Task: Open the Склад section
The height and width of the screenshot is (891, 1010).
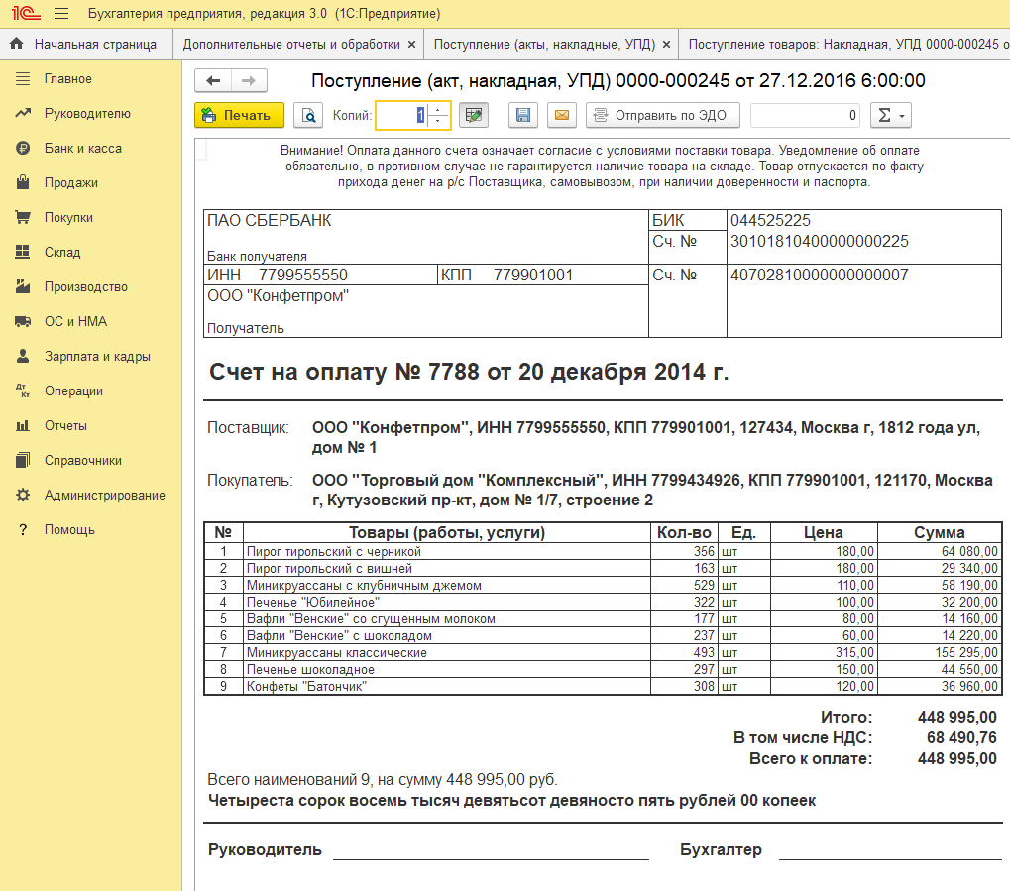Action: pos(62,253)
